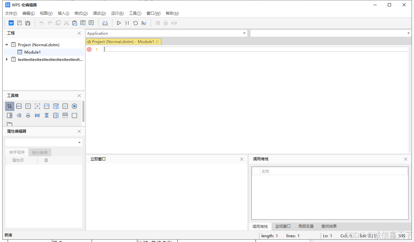Run the macro with play button
The image size is (414, 242).
tap(119, 23)
